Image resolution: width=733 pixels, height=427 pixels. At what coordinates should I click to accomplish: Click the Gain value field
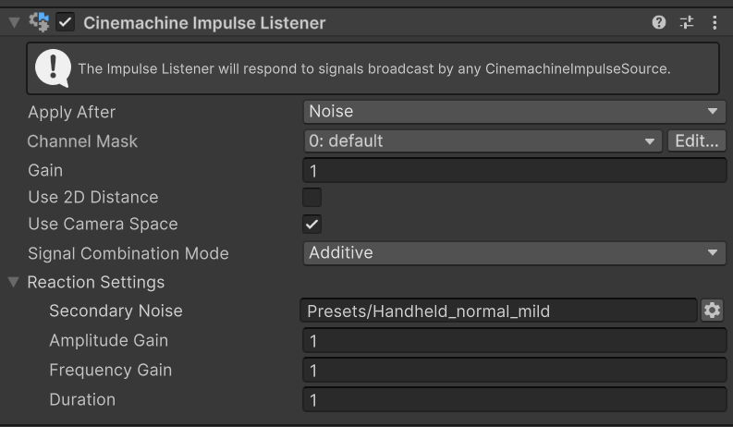pyautogui.click(x=514, y=170)
